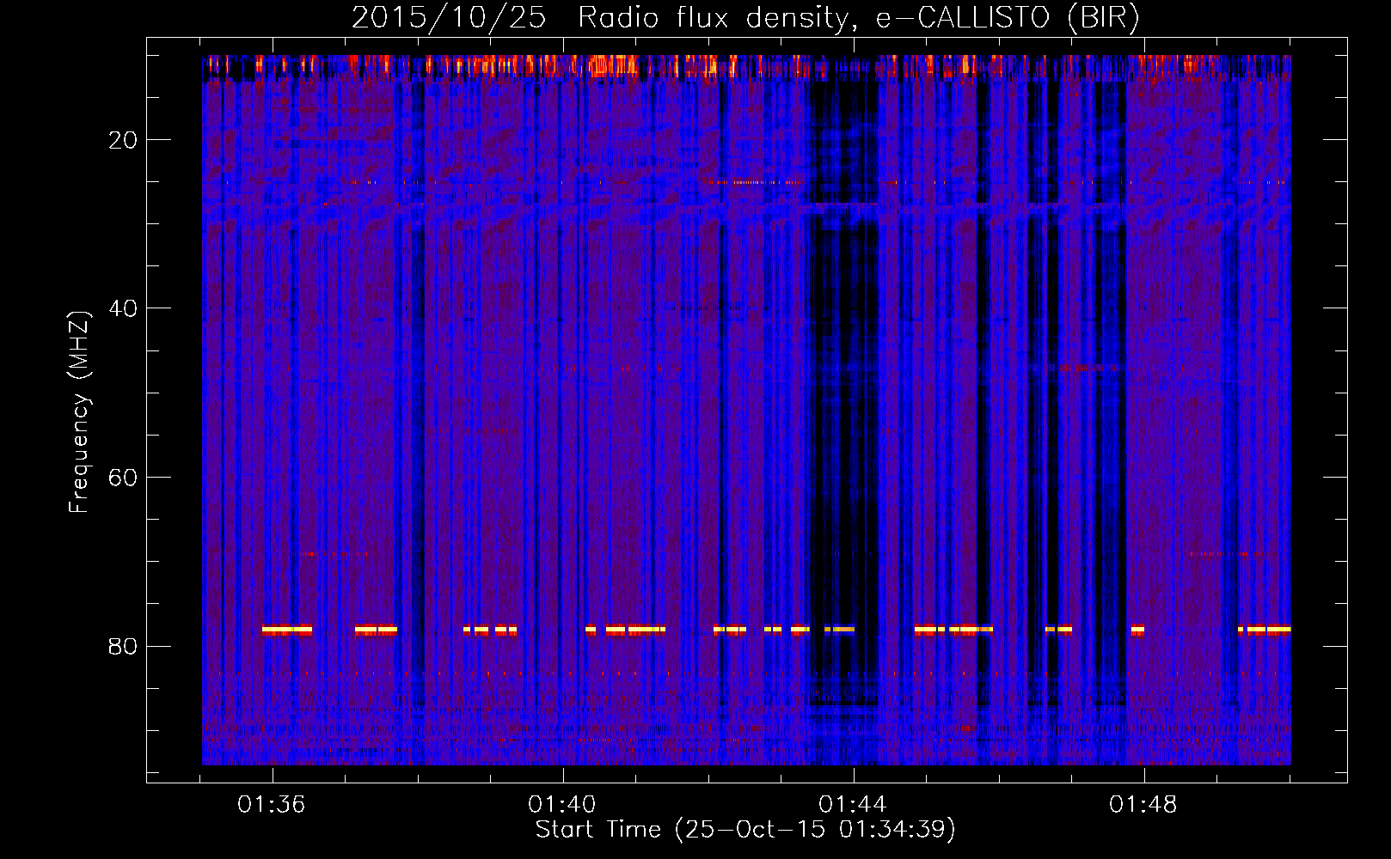Viewport: 1391px width, 859px height.
Task: Click the '01:48' time tick label
Action: 1143,805
